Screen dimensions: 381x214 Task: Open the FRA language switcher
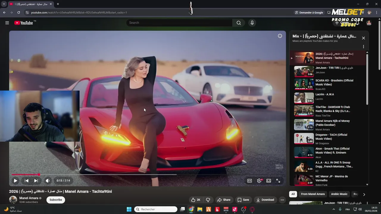click(x=348, y=209)
